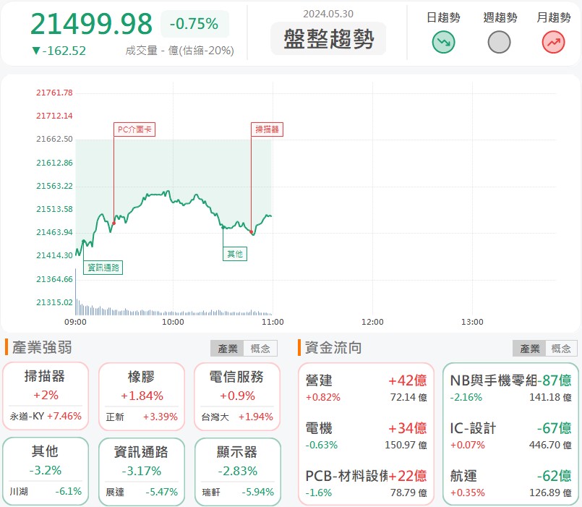Click the 掃描器 chart marker label
Screen dimensions: 582x507
tap(267, 129)
